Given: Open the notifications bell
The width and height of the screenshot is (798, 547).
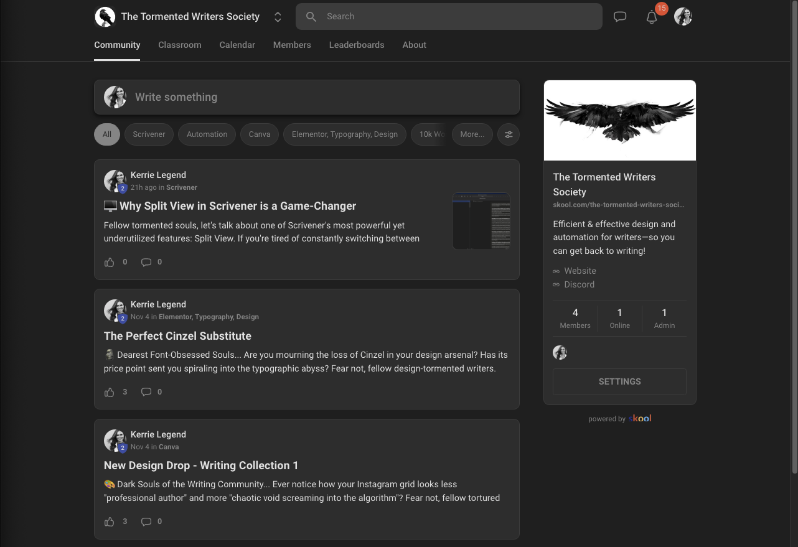Looking at the screenshot, I should [652, 17].
